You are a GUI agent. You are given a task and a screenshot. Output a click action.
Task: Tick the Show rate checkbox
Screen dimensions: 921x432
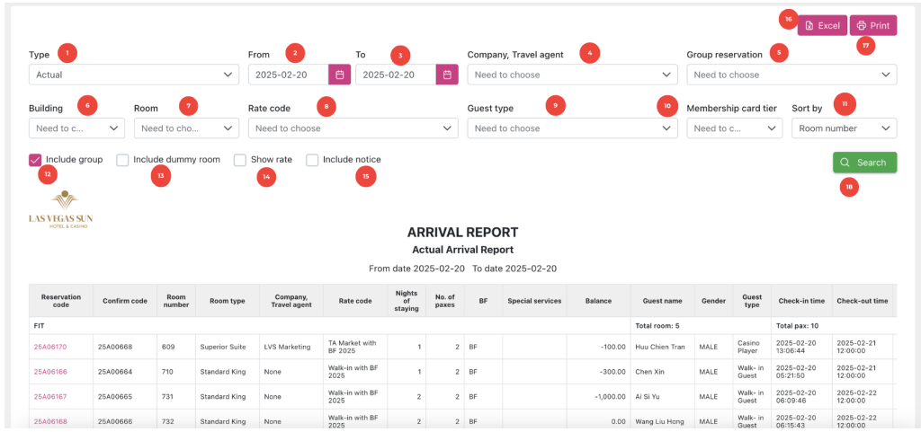tap(240, 160)
